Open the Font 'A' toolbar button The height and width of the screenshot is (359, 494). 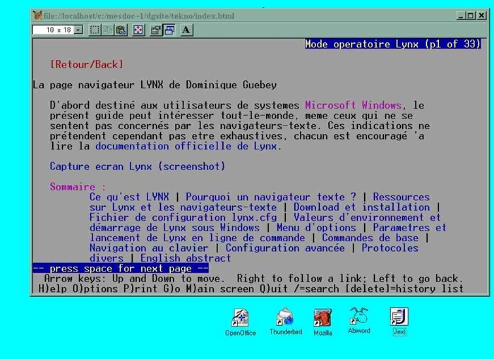click(x=186, y=30)
